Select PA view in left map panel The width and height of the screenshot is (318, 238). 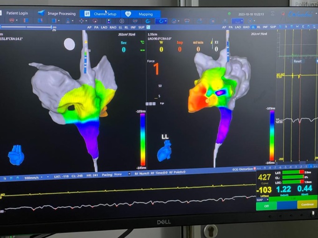(x=96, y=28)
